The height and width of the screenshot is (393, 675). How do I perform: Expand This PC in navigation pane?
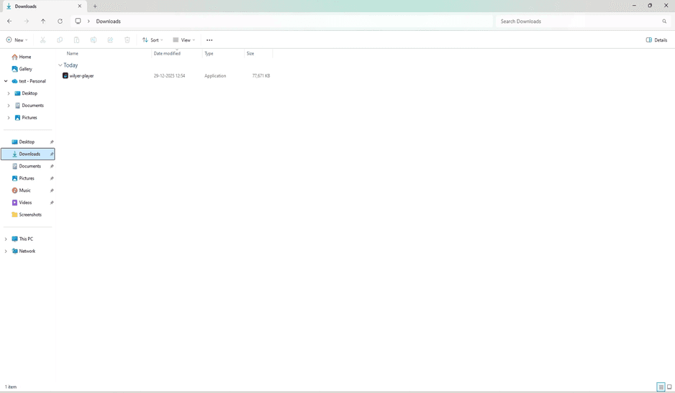click(x=6, y=239)
